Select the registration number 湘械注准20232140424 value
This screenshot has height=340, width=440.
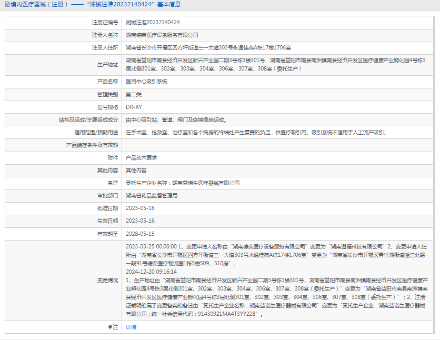coord(153,23)
